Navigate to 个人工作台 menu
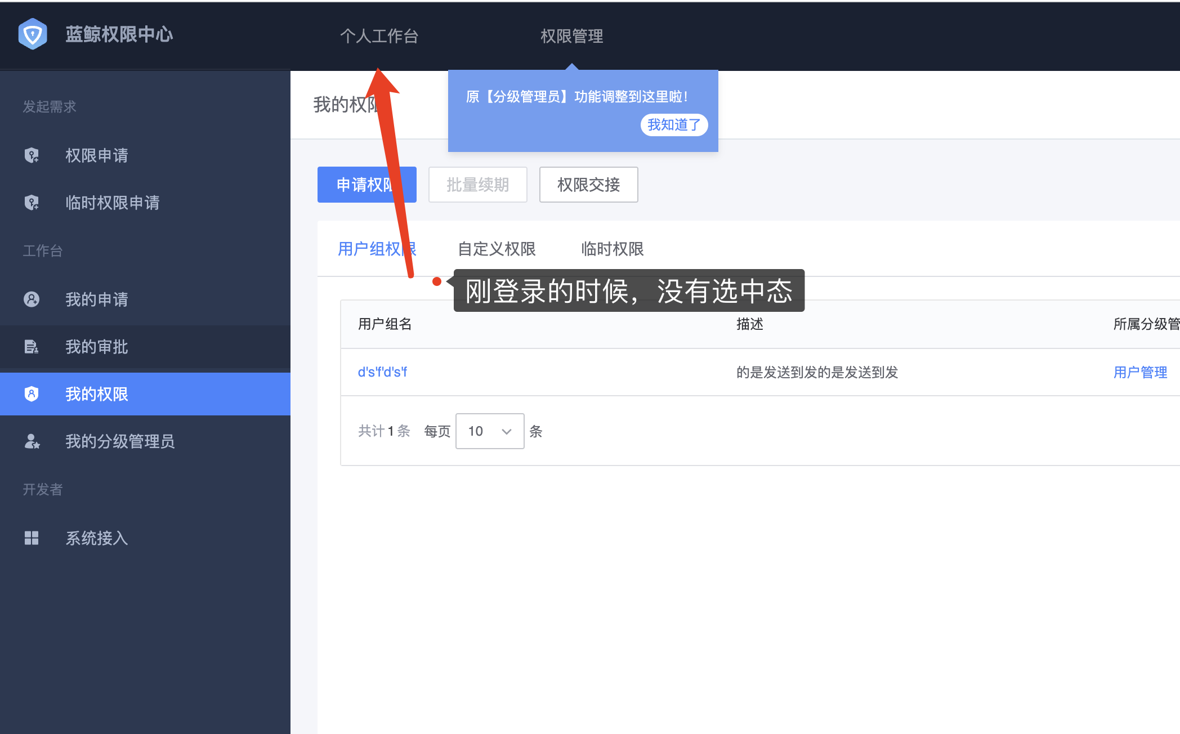The width and height of the screenshot is (1180, 734). (x=379, y=35)
